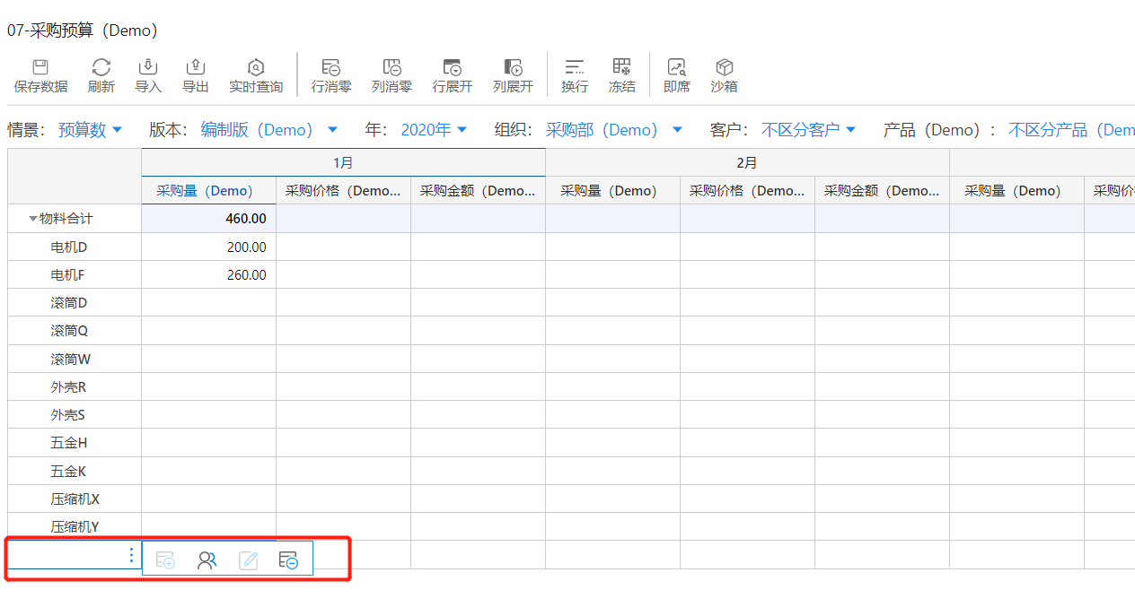The image size is (1135, 607).
Task: Click the 导入 import icon
Action: click(x=148, y=68)
